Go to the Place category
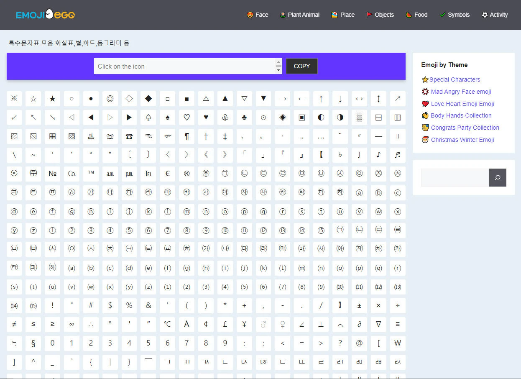The image size is (521, 379). tap(343, 15)
